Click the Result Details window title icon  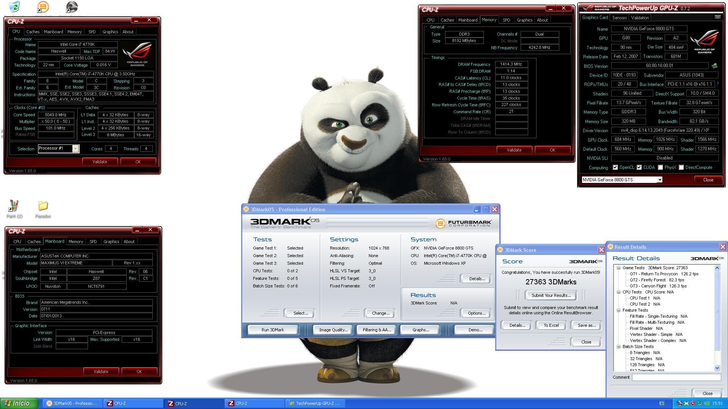(610, 247)
